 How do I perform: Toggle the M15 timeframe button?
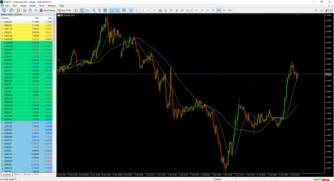(x=219, y=10)
